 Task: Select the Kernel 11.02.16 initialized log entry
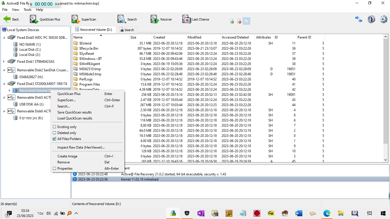click(230, 179)
